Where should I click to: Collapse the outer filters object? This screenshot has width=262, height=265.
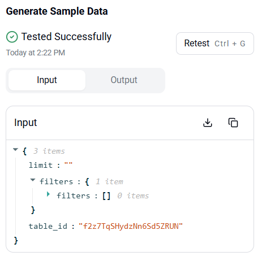coord(33,180)
